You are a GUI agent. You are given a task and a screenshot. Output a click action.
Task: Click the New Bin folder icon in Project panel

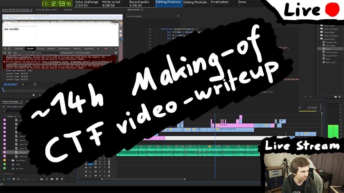[x=52, y=179]
